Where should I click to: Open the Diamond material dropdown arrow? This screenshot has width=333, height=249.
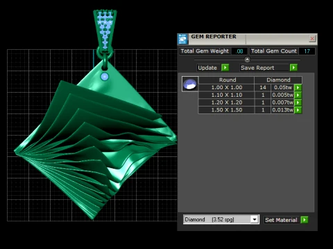click(255, 219)
